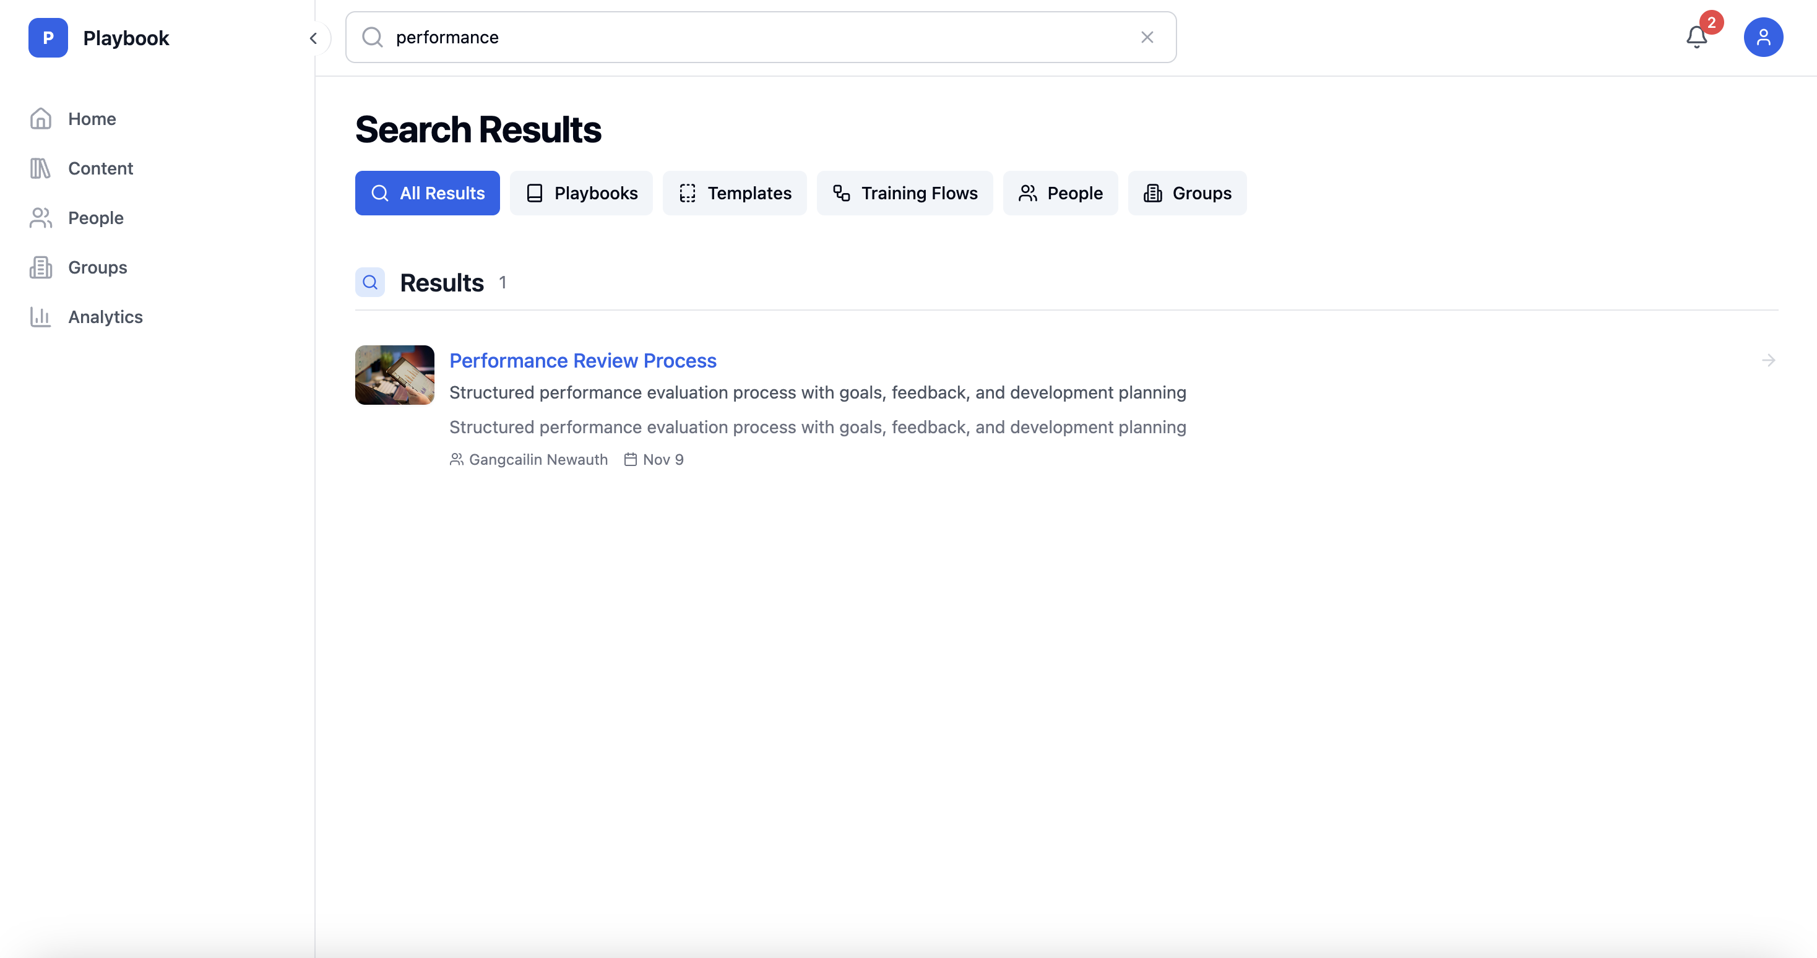Open notifications via the bell icon
The image size is (1817, 958).
point(1695,37)
